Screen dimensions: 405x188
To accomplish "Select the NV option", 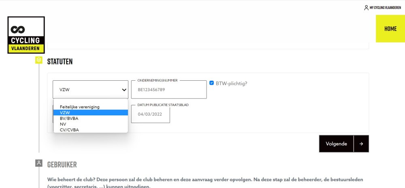I will (63, 124).
